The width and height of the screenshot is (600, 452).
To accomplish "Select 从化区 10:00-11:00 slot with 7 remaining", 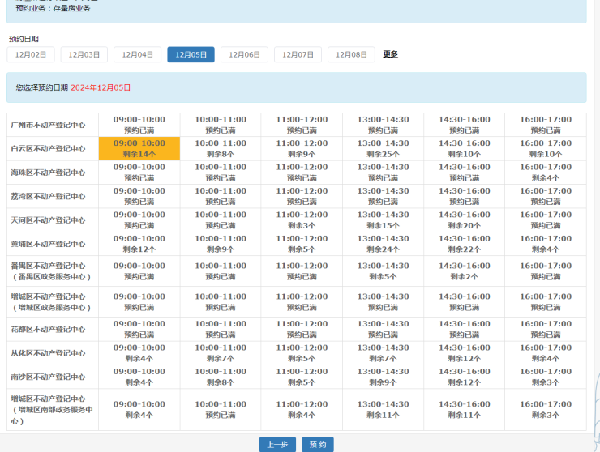I will click(x=221, y=352).
